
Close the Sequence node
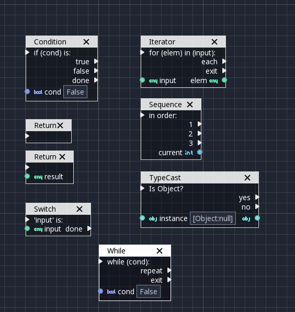coord(190,105)
